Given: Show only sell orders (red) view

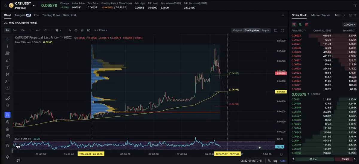Looking at the screenshot, I should (x=306, y=24).
